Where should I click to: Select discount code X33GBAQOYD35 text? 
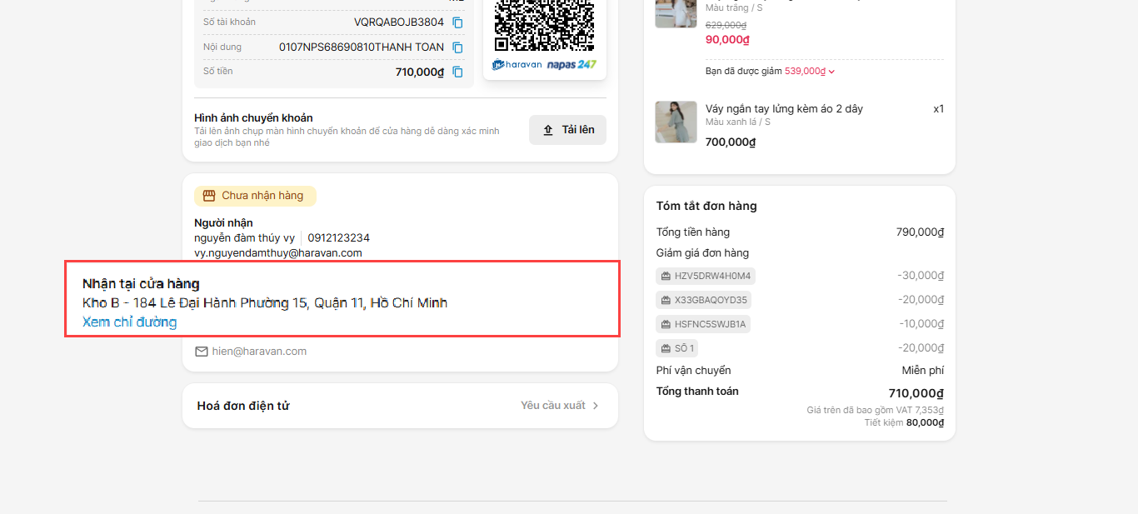point(711,300)
